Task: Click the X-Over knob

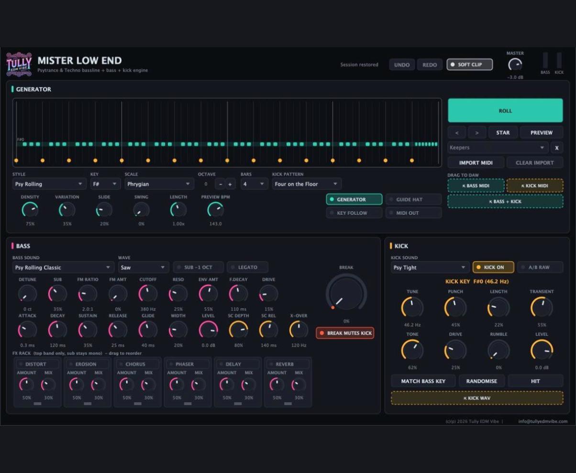Action: [x=299, y=330]
